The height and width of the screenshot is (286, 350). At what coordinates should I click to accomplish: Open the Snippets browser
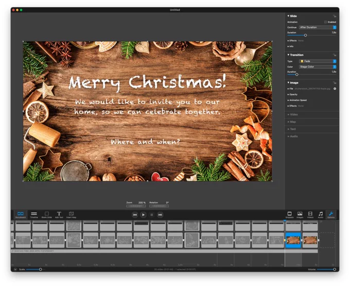point(289,215)
